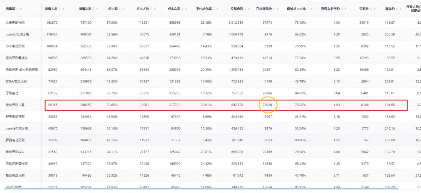
Task: Sort 商城点击占比 column via its arrows
Action: 308,9
